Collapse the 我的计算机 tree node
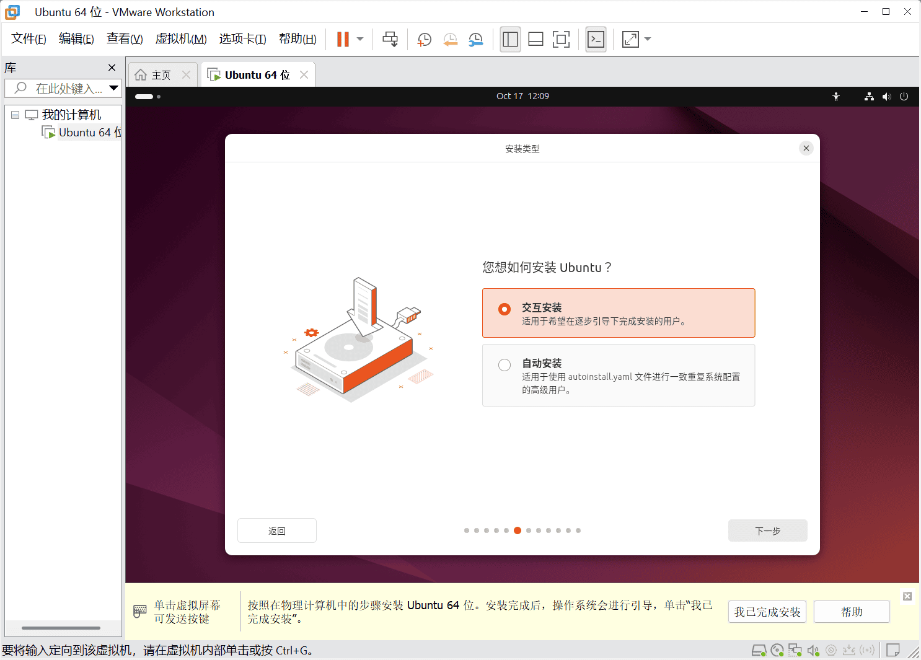 (15, 115)
